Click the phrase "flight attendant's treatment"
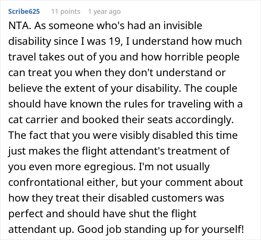 click(148, 151)
